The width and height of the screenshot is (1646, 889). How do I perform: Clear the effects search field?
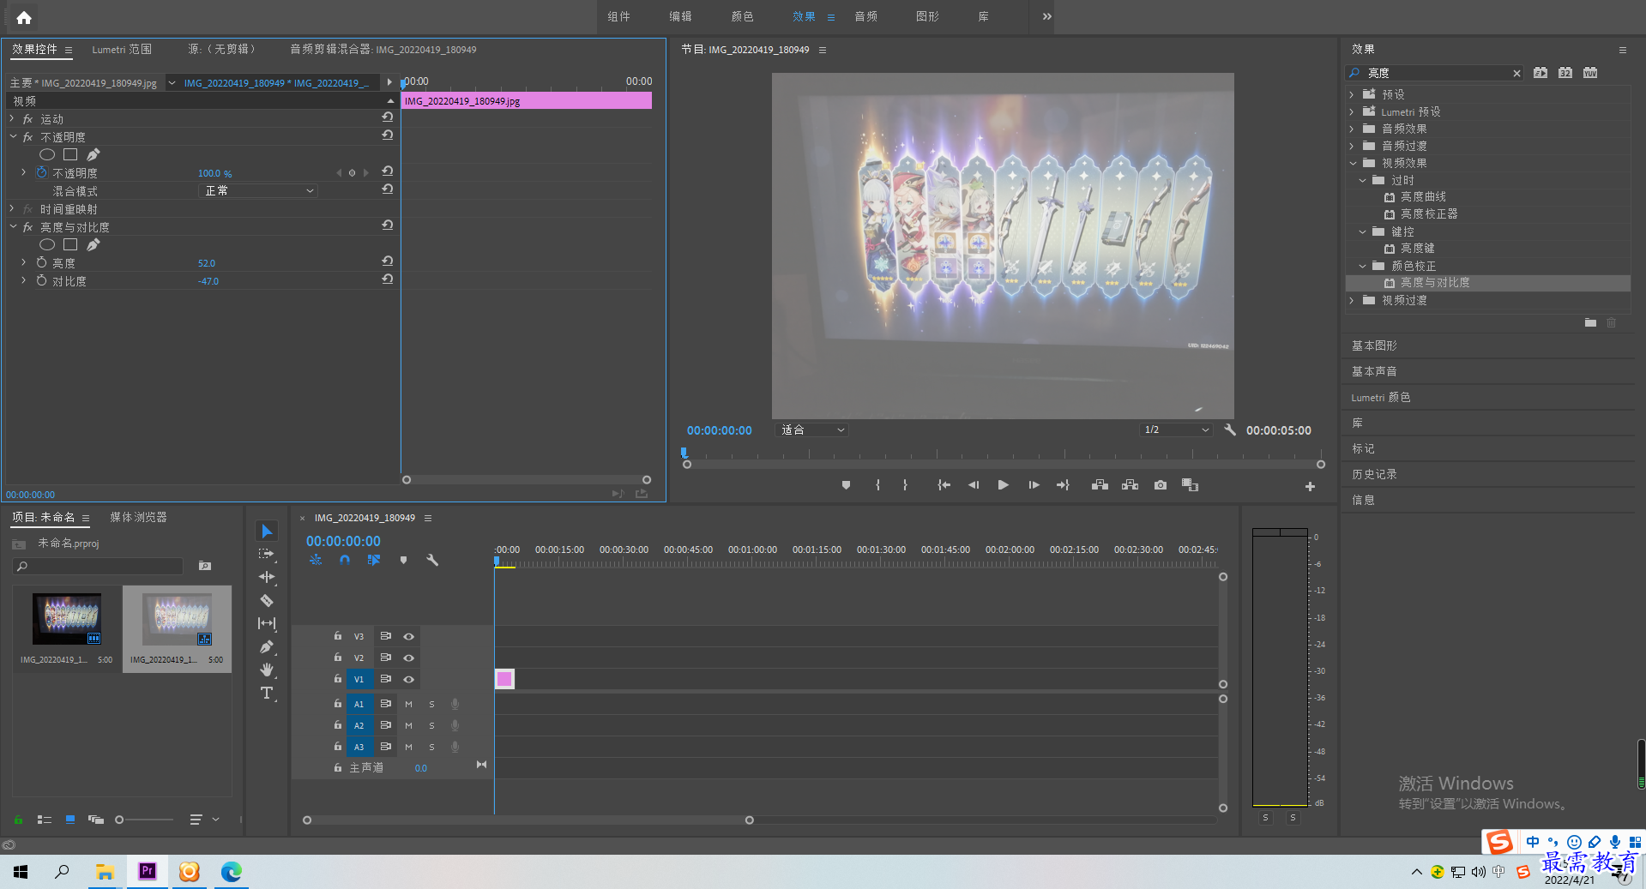(1516, 74)
